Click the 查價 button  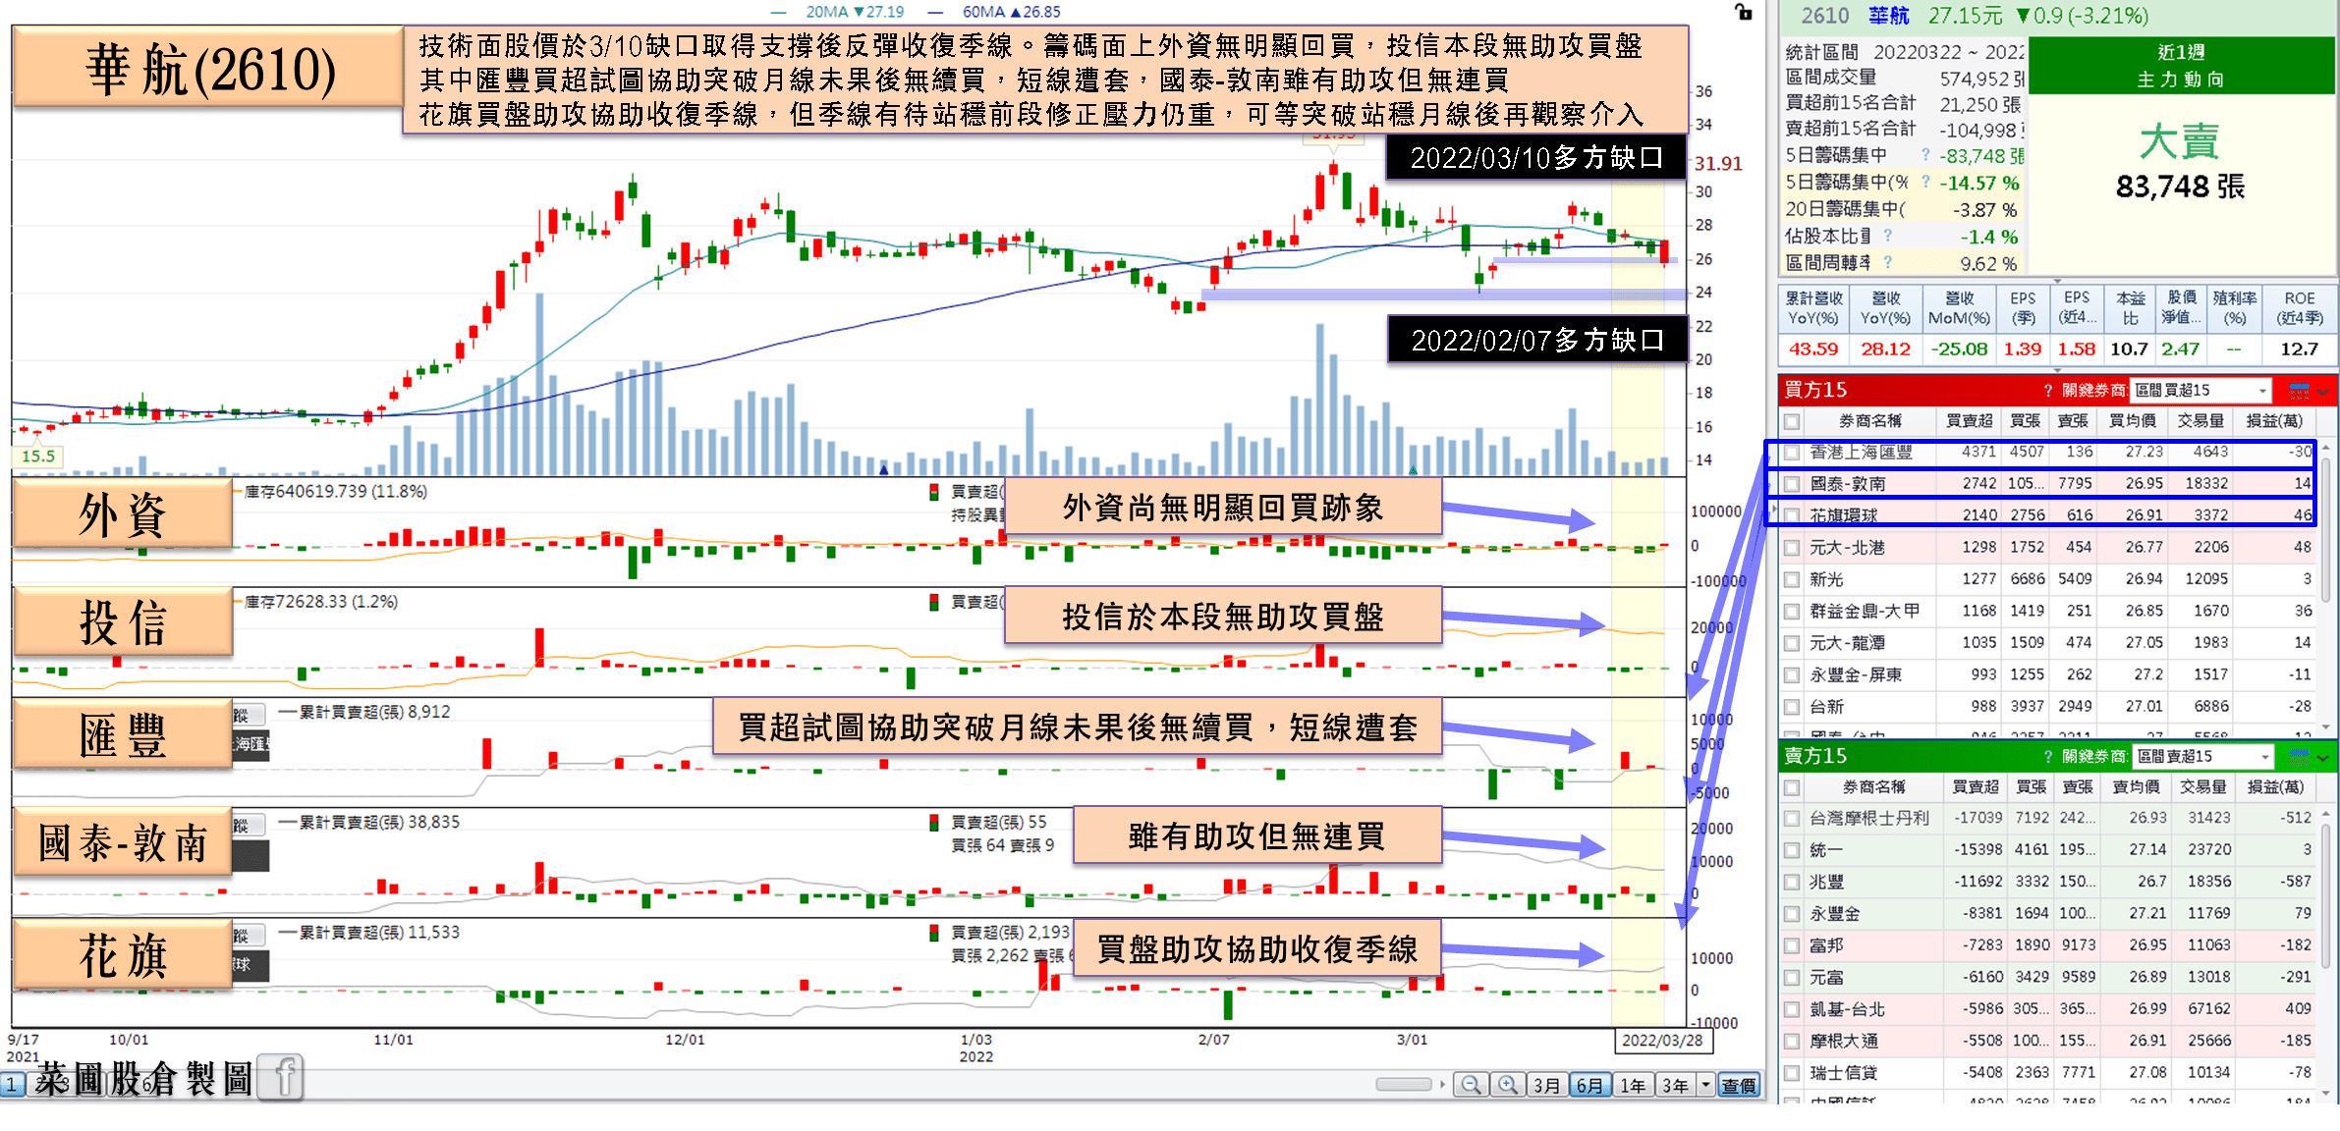[x=1739, y=1085]
